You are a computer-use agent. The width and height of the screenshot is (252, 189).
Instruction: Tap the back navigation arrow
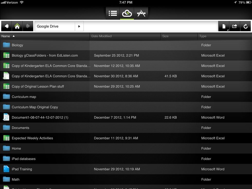click(x=7, y=26)
